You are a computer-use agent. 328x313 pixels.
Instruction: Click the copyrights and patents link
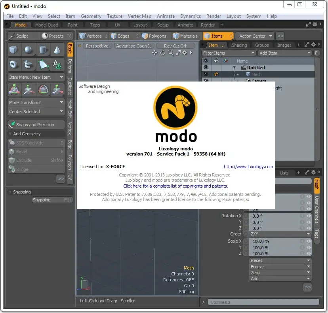175,186
